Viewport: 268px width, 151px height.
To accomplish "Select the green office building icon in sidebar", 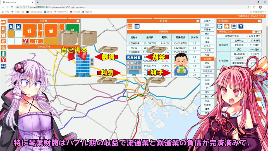I will click(3, 54).
